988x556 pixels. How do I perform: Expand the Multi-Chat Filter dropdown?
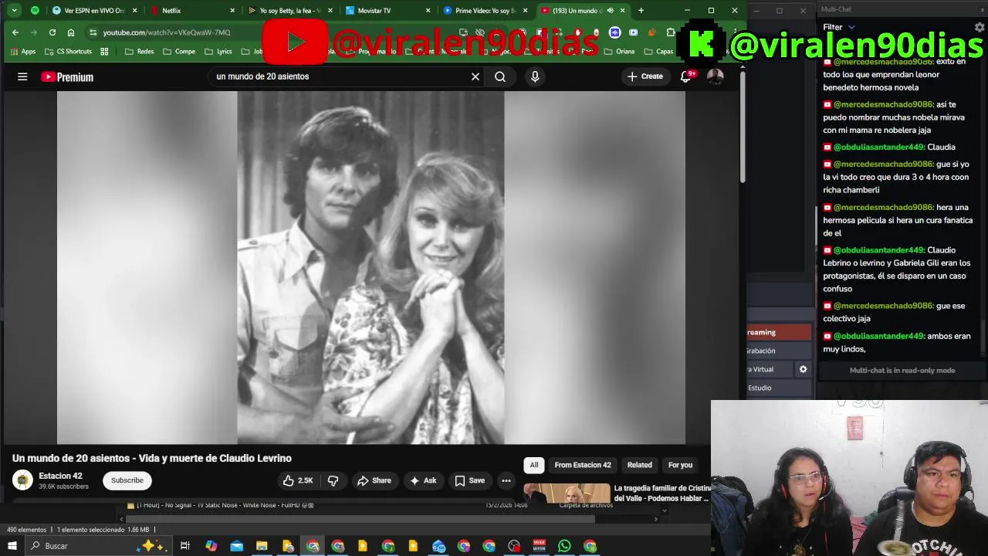[838, 27]
